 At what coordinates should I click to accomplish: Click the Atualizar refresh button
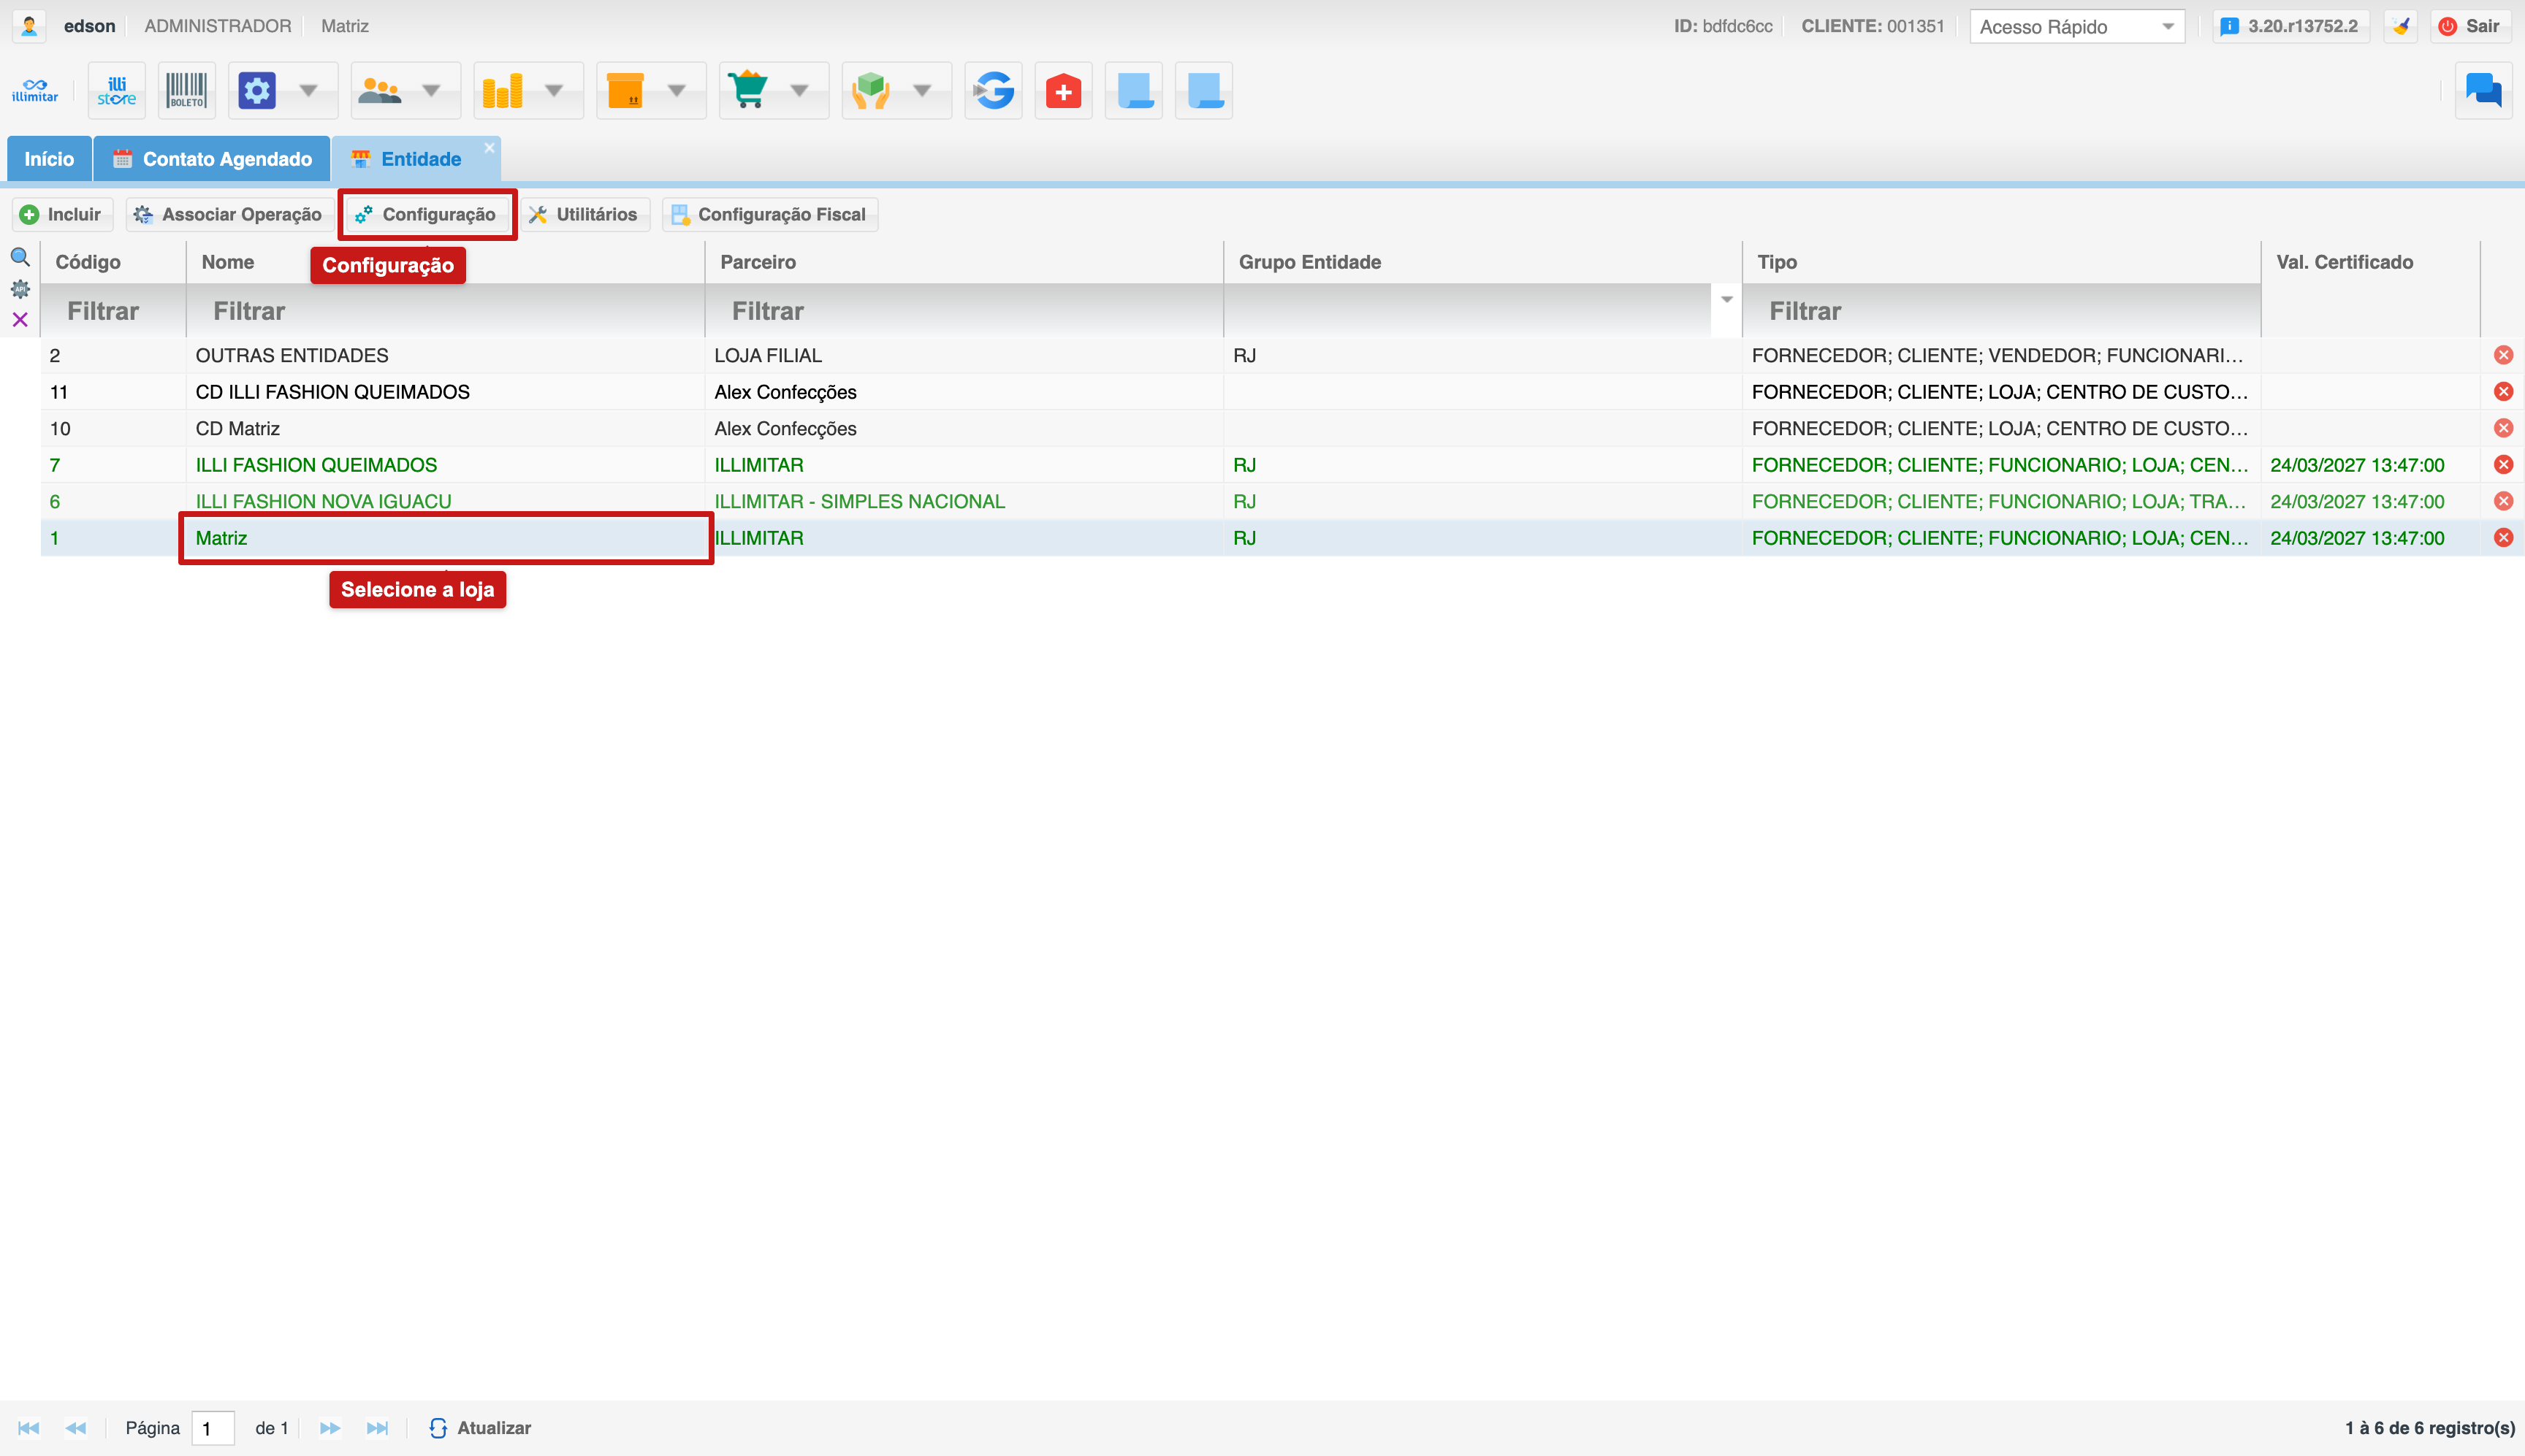click(x=480, y=1428)
